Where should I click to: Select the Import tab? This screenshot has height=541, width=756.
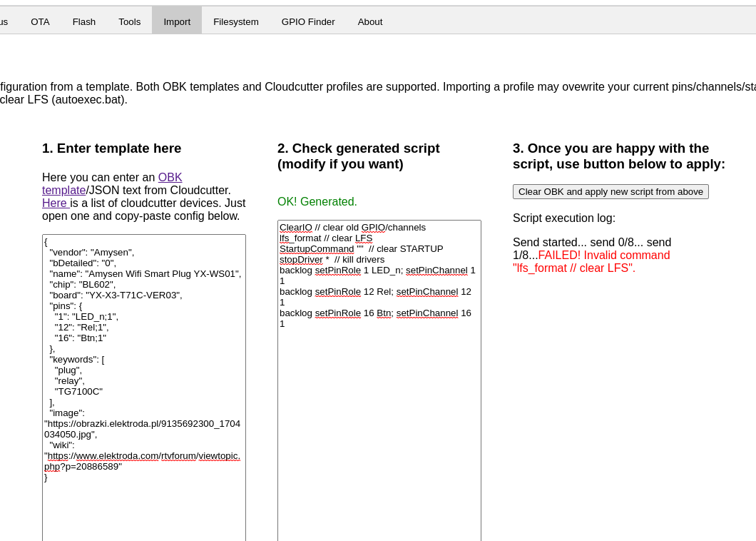point(177,21)
